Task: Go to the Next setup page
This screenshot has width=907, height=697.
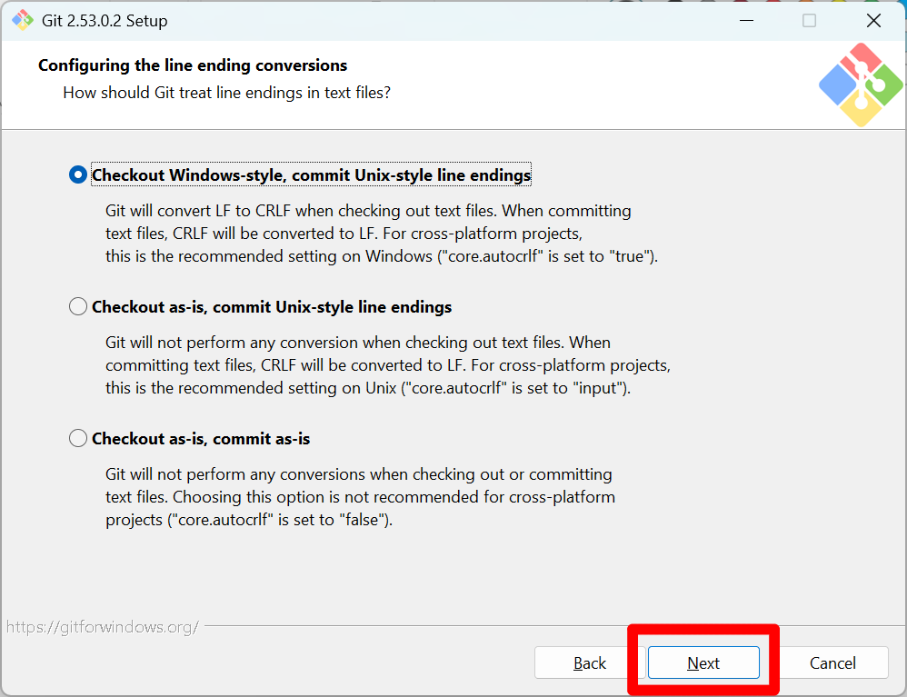Action: [x=703, y=662]
